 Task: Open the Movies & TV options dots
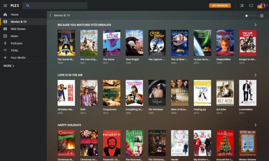click(x=50, y=15)
